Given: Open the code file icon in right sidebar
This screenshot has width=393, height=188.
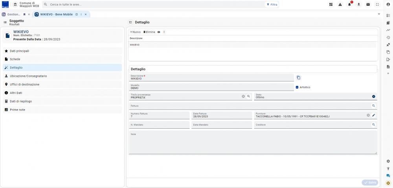Looking at the screenshot, I should point(388,67).
